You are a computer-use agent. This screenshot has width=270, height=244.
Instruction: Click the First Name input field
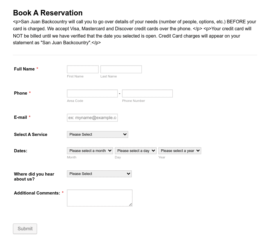pos(83,69)
